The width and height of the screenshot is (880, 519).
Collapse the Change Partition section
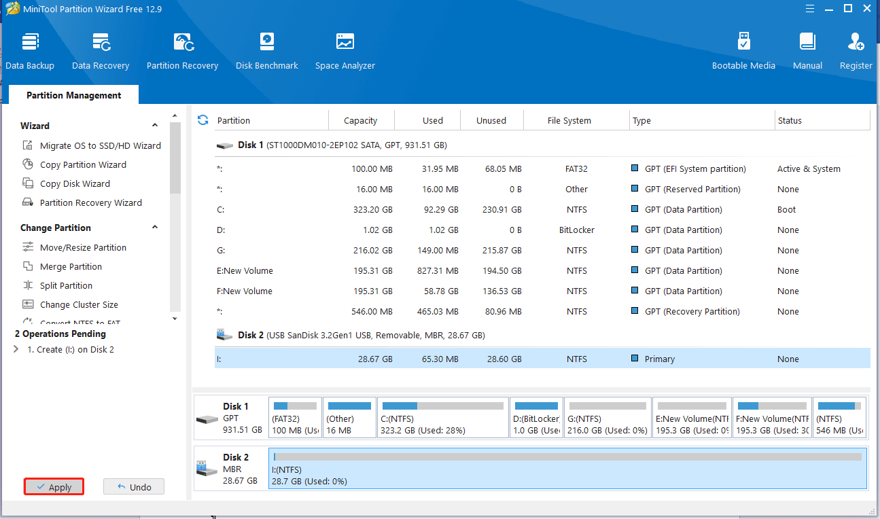155,228
